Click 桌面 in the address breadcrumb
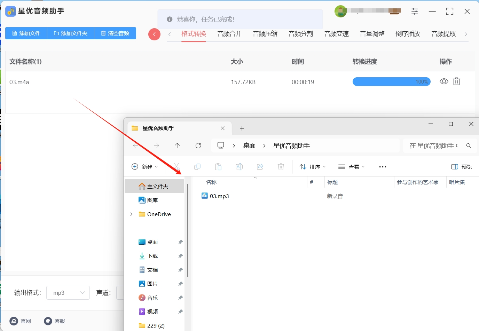This screenshot has width=479, height=331. point(250,145)
